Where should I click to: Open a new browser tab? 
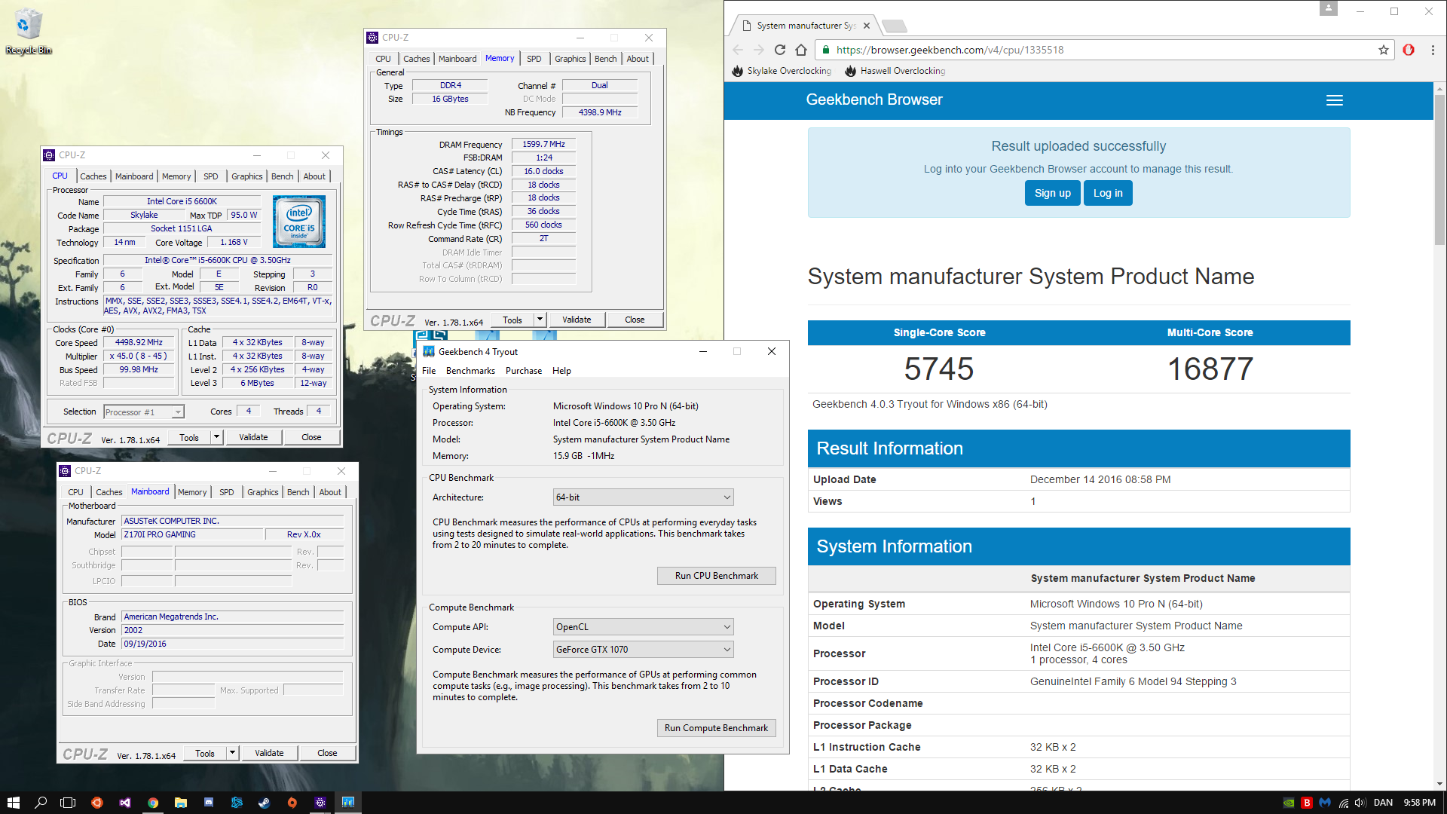[894, 26]
